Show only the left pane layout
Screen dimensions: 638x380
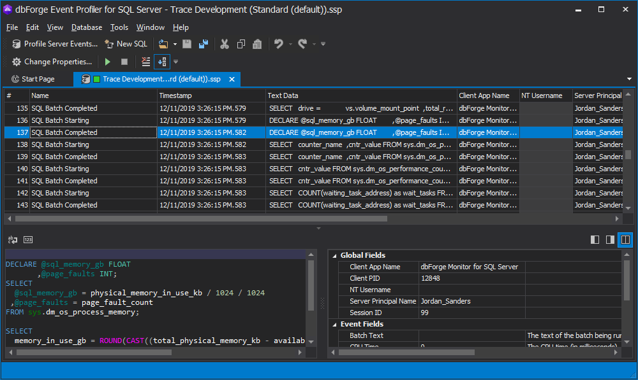[x=595, y=239]
